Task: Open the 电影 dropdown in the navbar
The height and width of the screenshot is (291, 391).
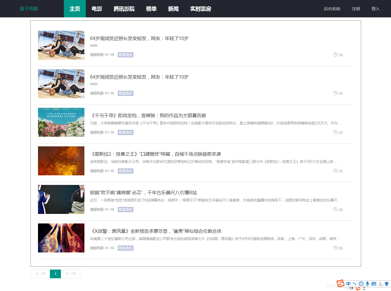Action: click(x=96, y=9)
